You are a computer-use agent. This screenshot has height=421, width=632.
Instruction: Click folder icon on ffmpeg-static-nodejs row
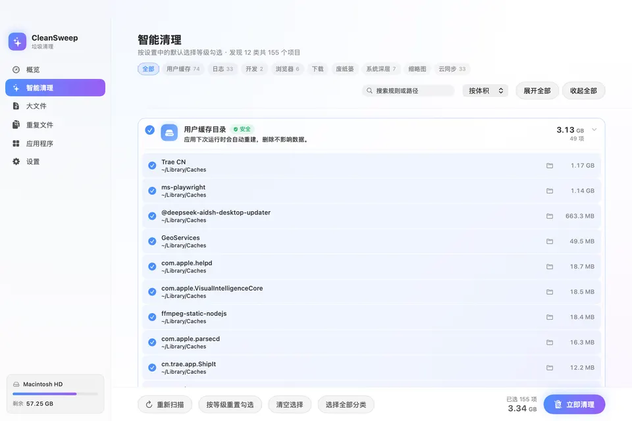549,318
